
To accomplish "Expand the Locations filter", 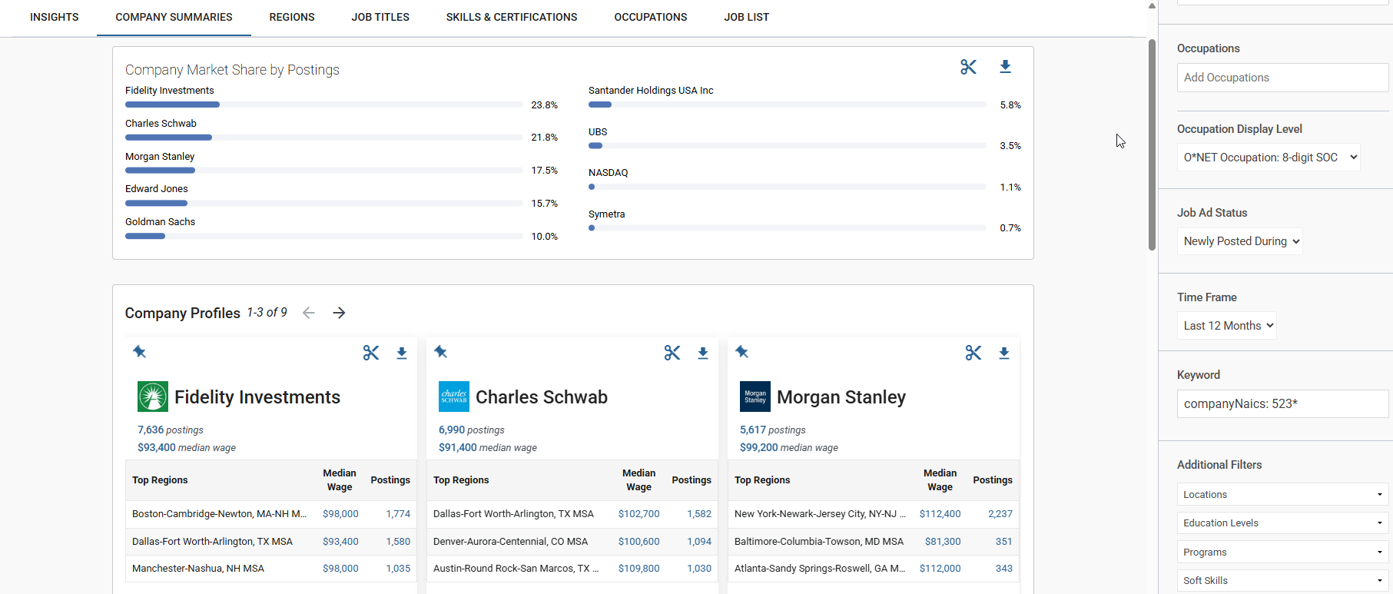I will point(1283,494).
